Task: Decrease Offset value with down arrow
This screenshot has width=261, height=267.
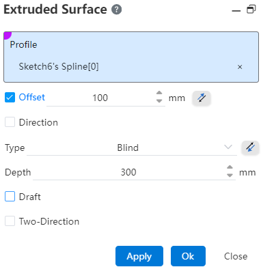Action: coord(159,101)
